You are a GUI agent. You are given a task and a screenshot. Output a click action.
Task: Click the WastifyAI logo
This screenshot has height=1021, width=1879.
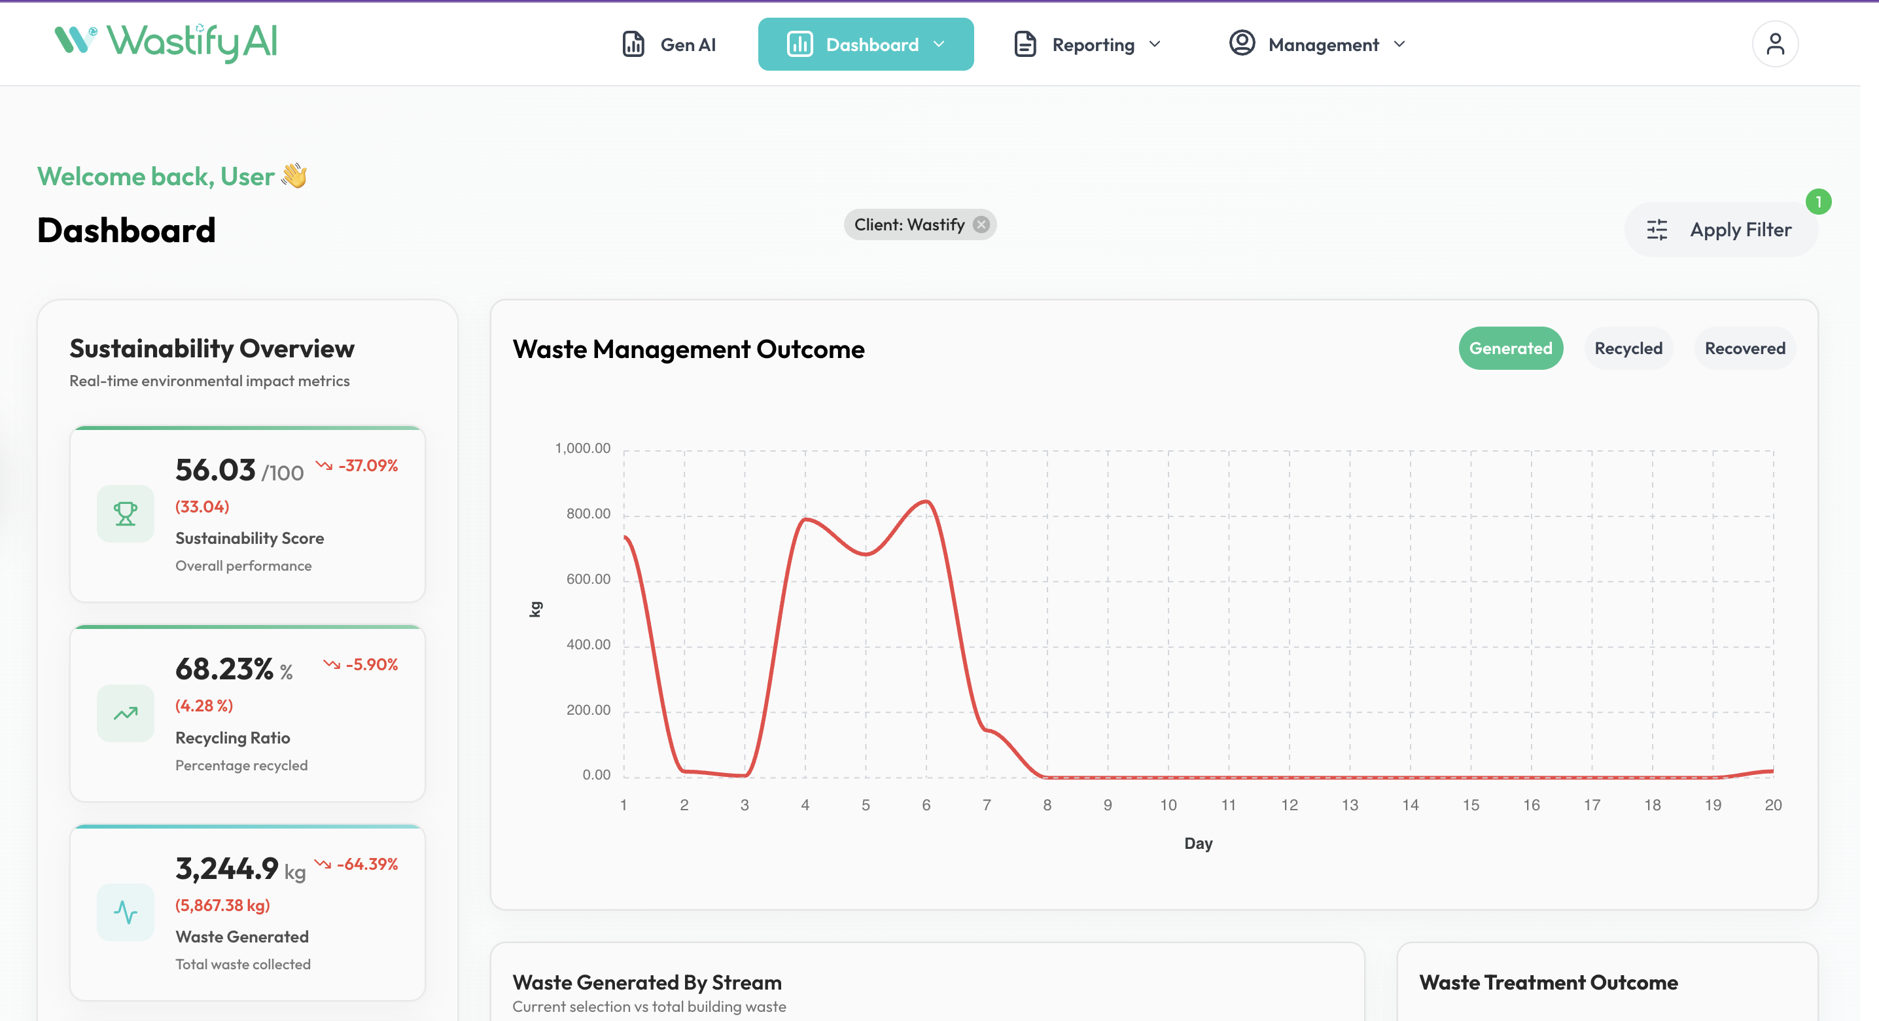pyautogui.click(x=166, y=42)
